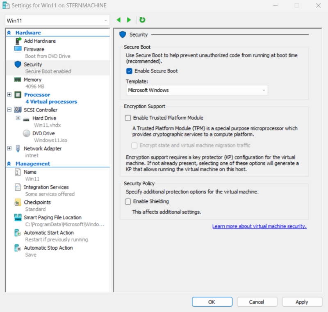Click the settings window title bar icon
This screenshot has width=328, height=312.
(6, 5)
